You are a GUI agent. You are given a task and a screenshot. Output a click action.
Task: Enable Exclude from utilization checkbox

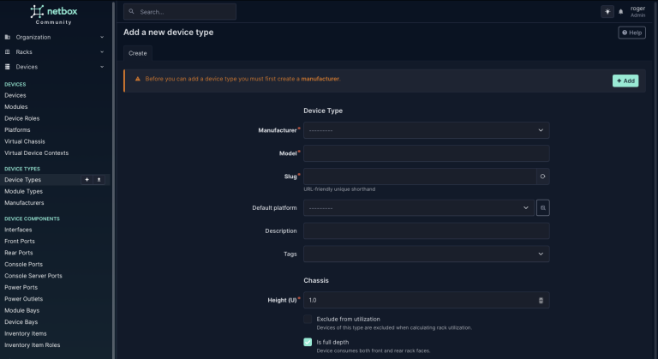(308, 319)
